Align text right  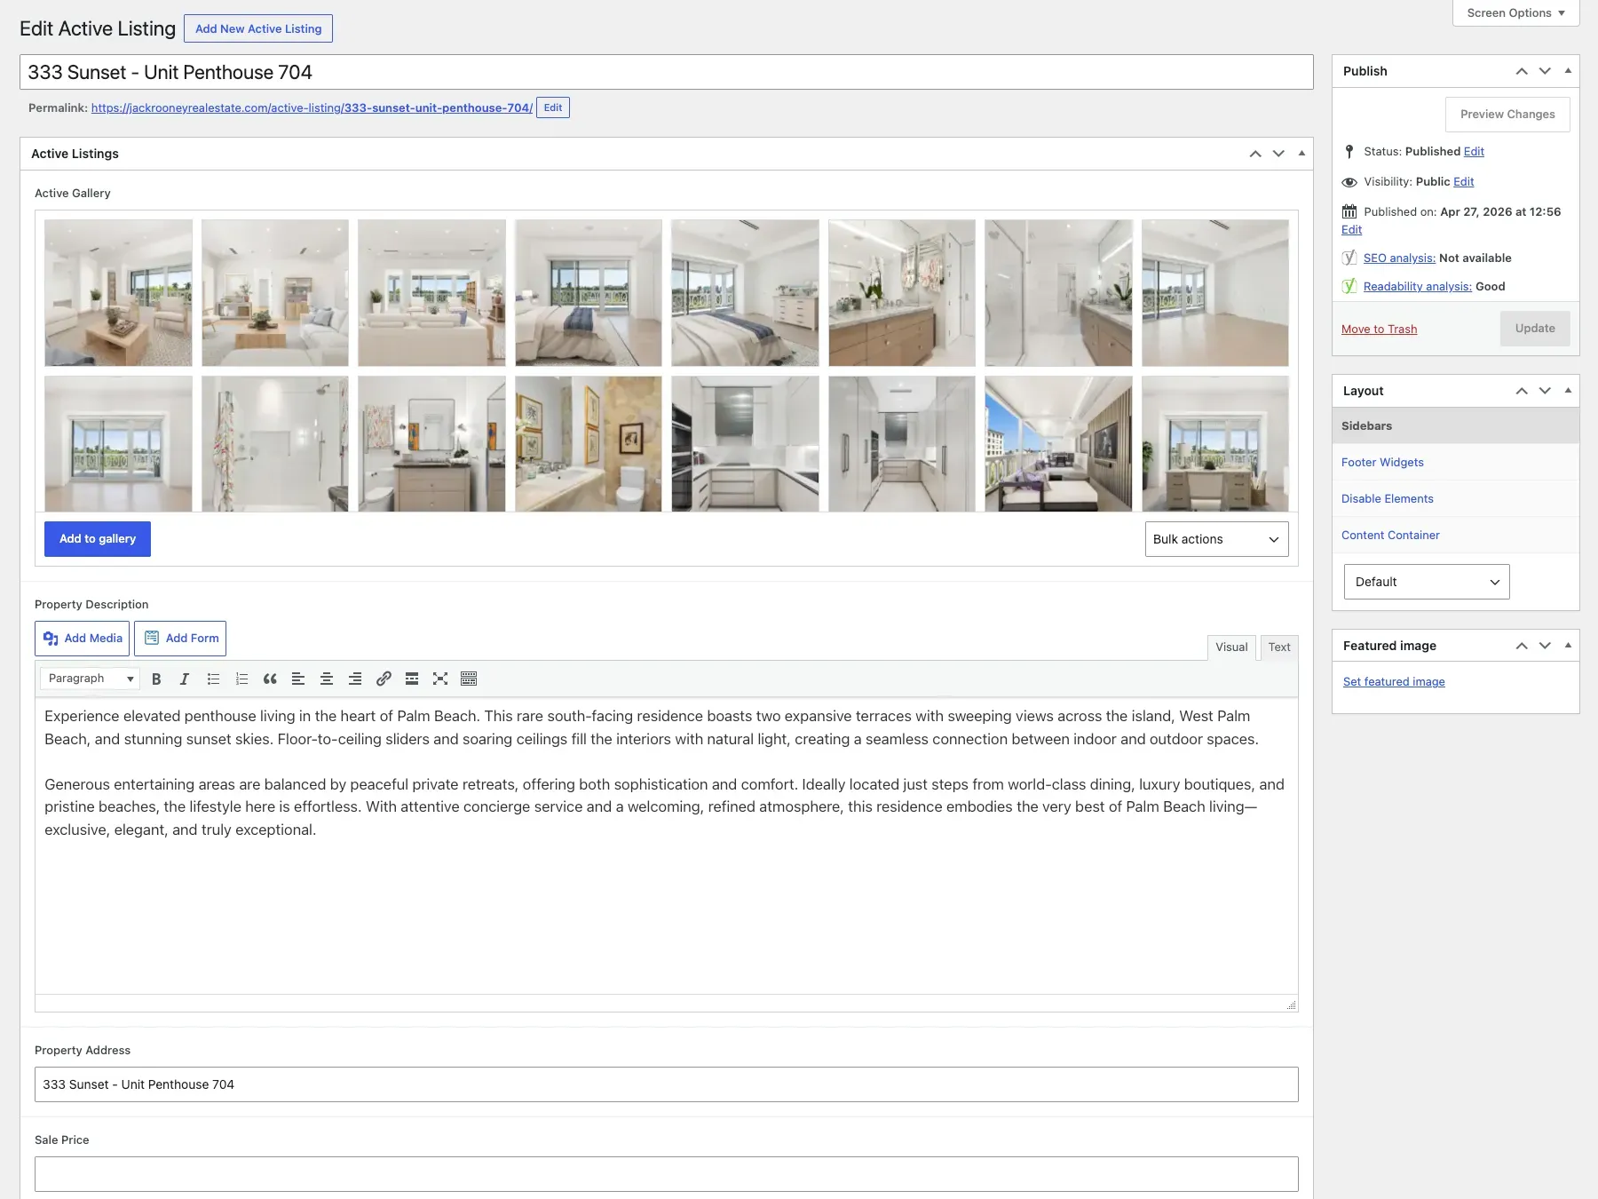[355, 679]
